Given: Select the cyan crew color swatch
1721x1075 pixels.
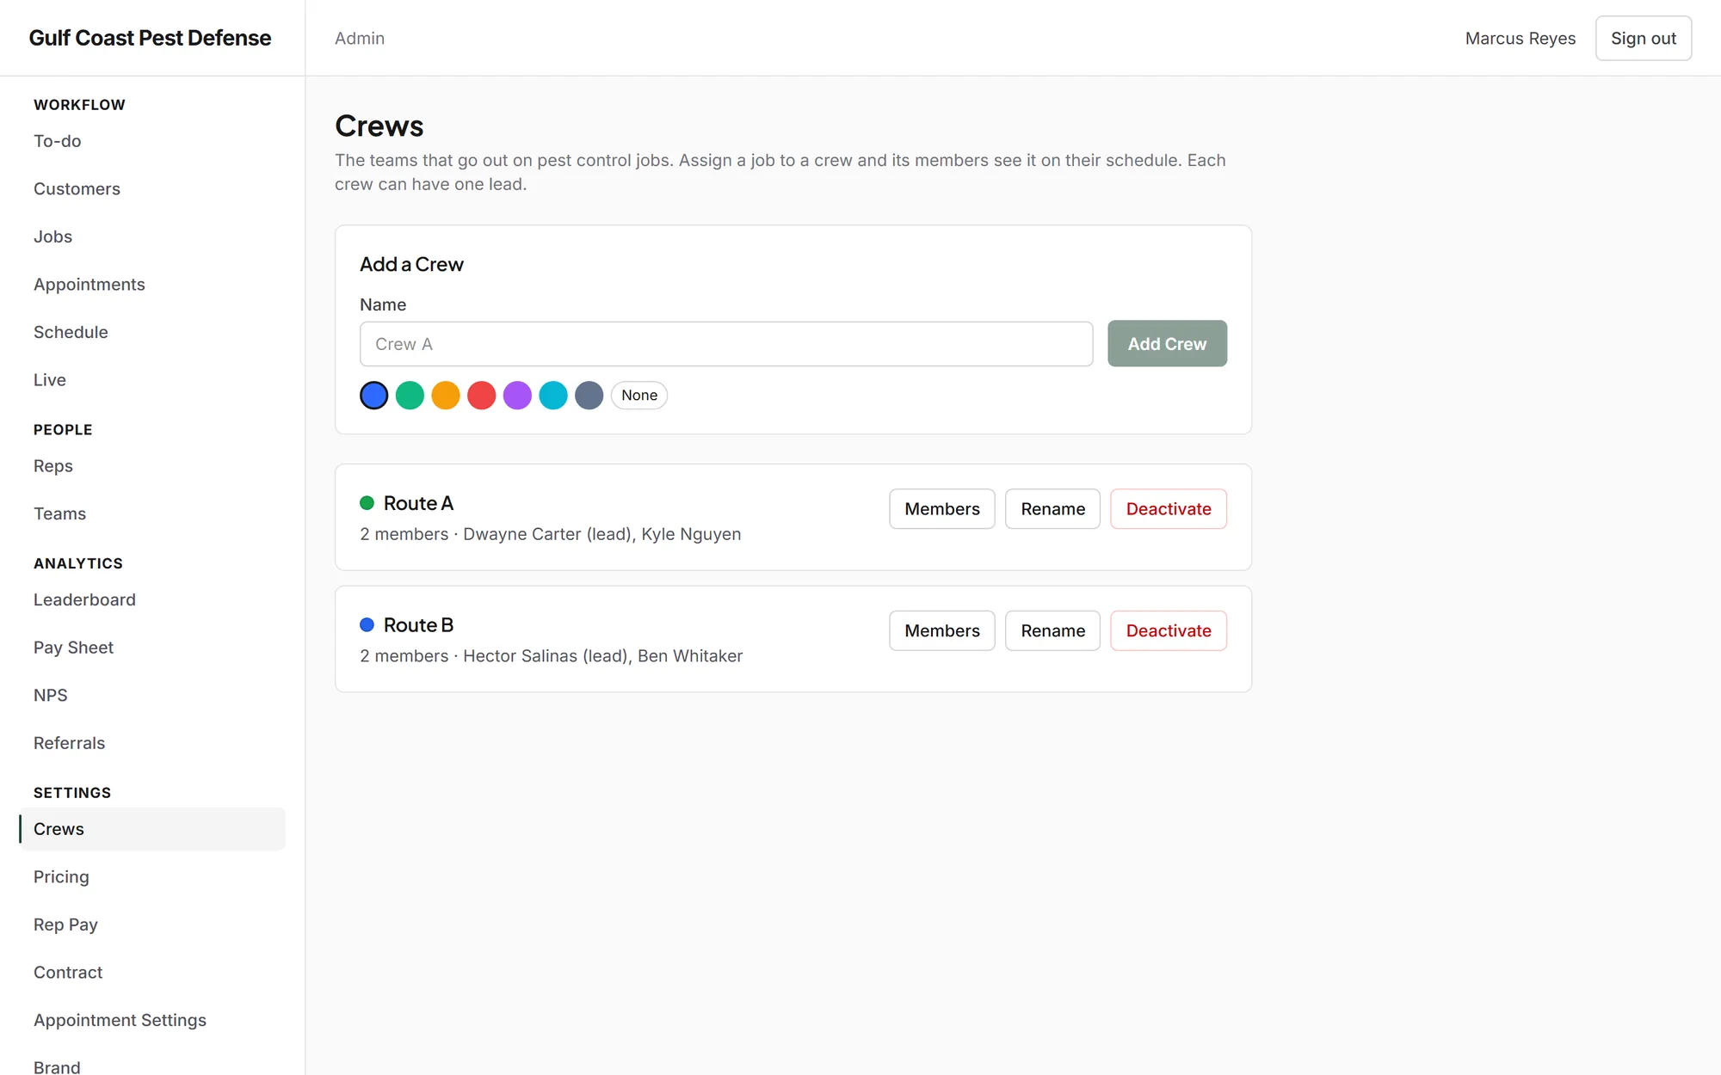Looking at the screenshot, I should pos(553,396).
